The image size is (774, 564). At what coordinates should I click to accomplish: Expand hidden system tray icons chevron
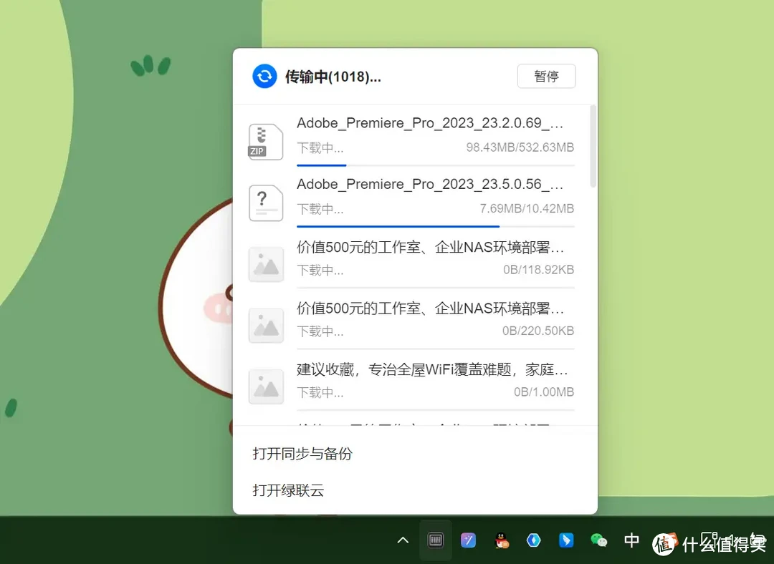(x=402, y=540)
